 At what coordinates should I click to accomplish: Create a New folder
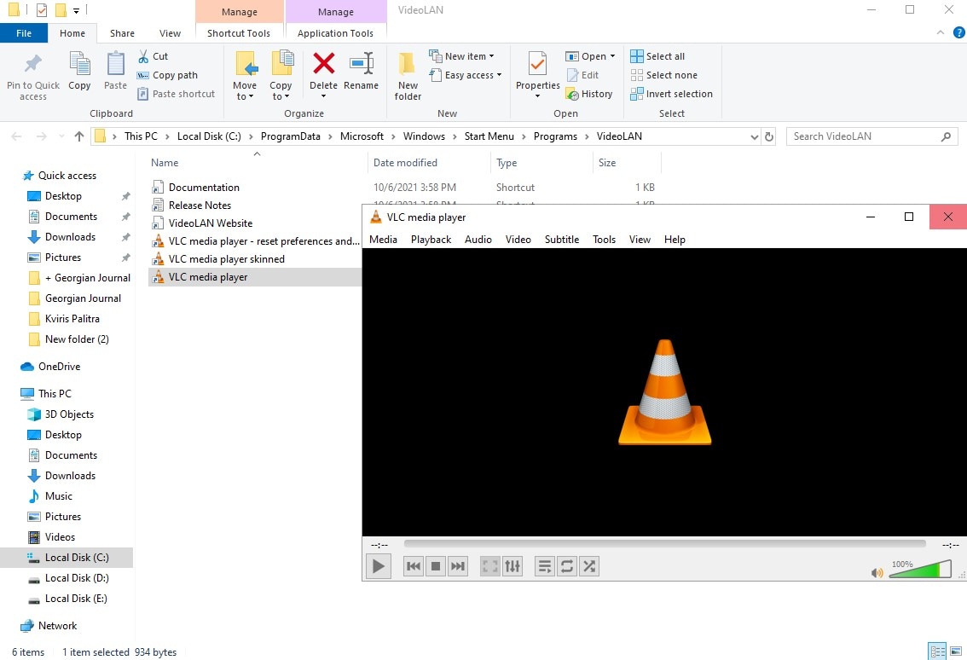(408, 75)
